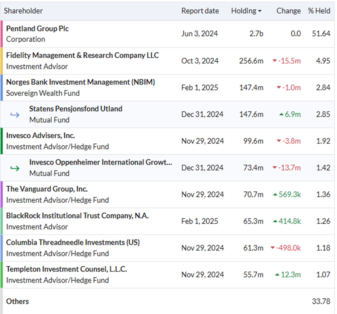
Task: Click the 99.6m holding value
Action: pos(253,141)
